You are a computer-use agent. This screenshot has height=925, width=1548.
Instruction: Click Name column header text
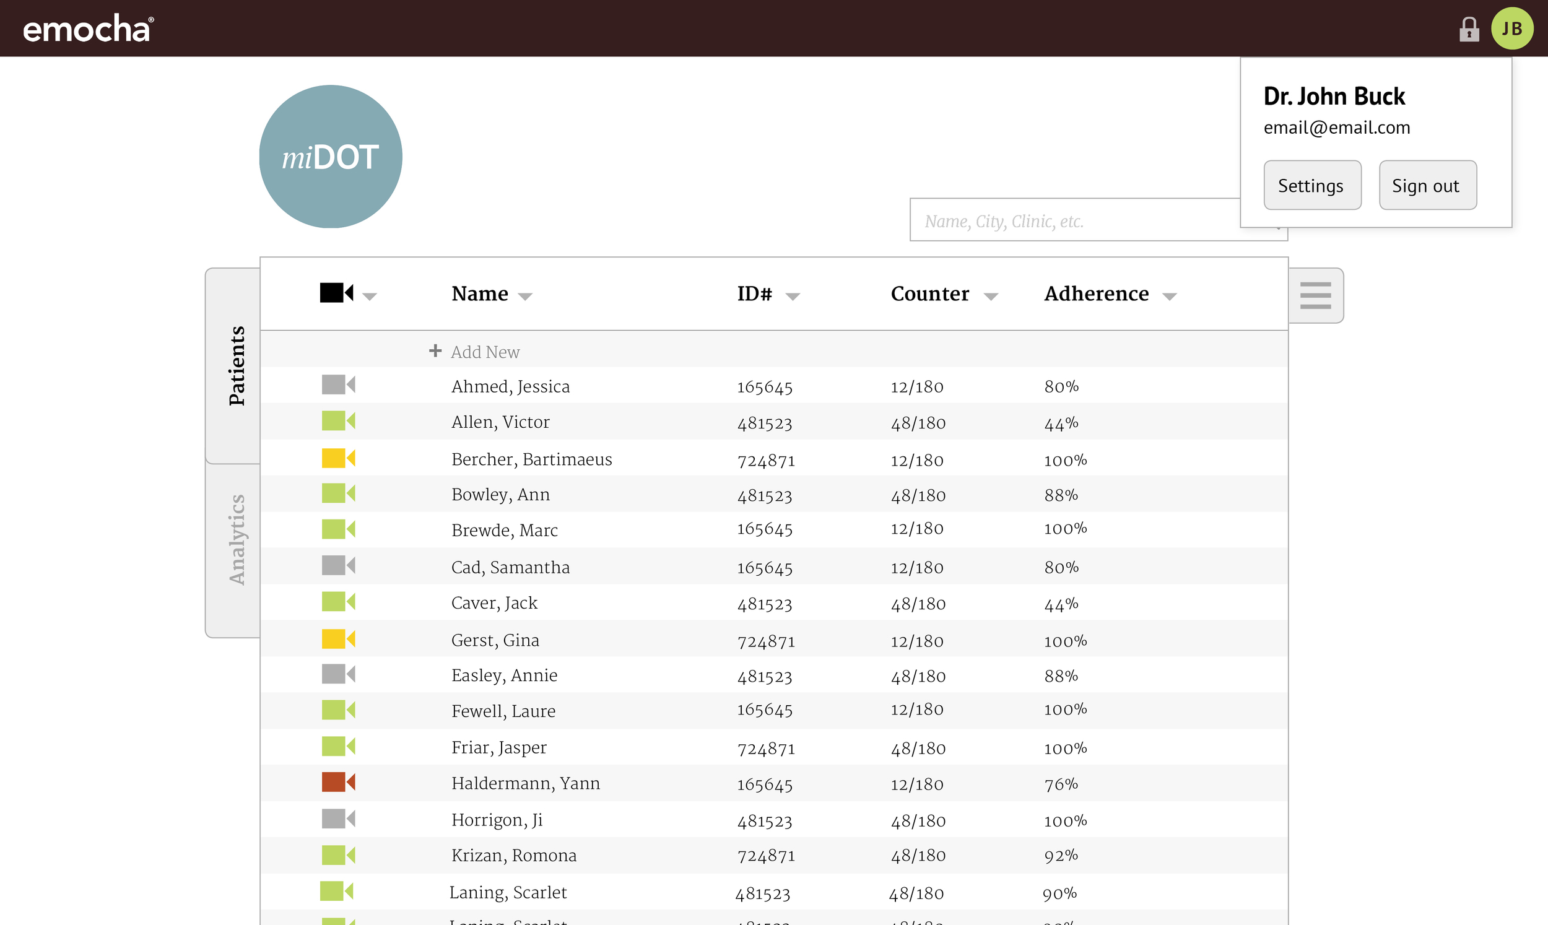pos(479,293)
